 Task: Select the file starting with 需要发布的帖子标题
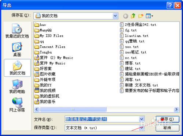point(149,91)
